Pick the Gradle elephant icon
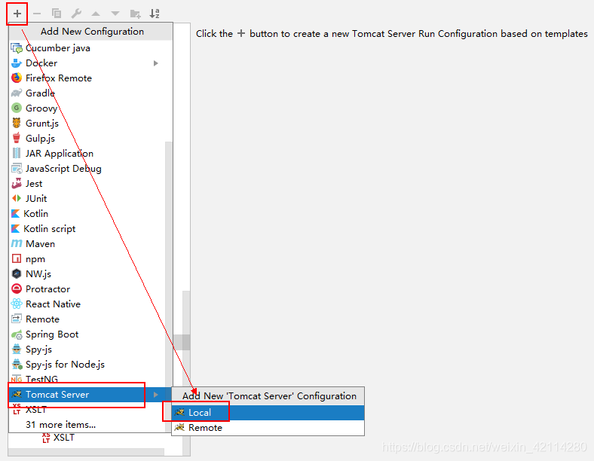594x461 pixels. click(17, 93)
